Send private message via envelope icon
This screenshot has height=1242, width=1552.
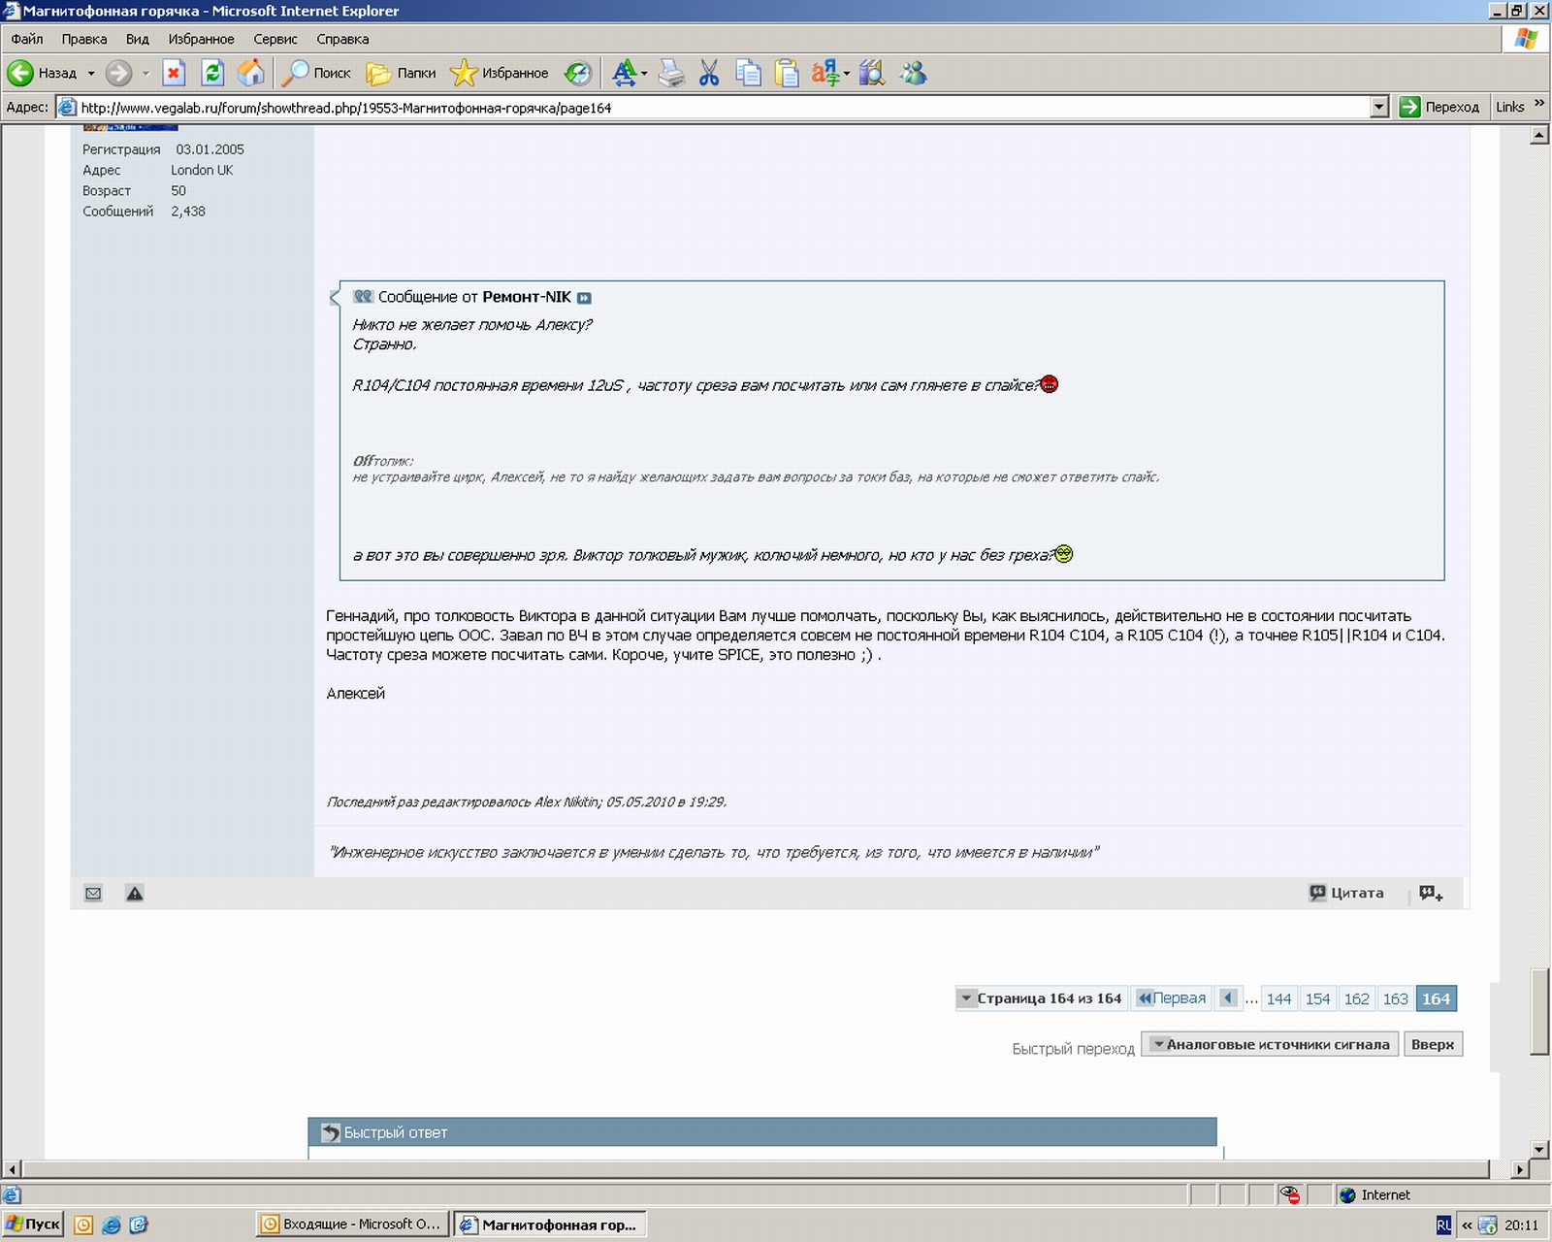tap(93, 894)
